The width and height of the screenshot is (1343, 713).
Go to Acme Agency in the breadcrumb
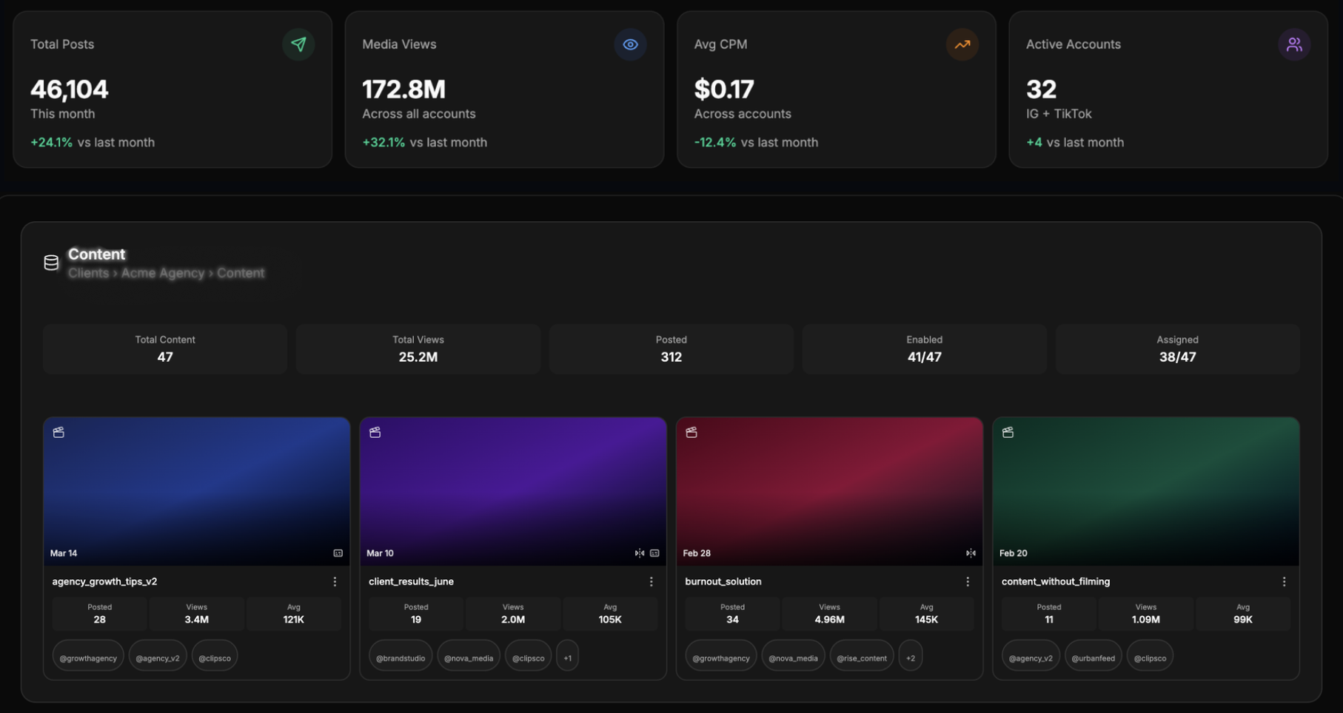pos(163,273)
